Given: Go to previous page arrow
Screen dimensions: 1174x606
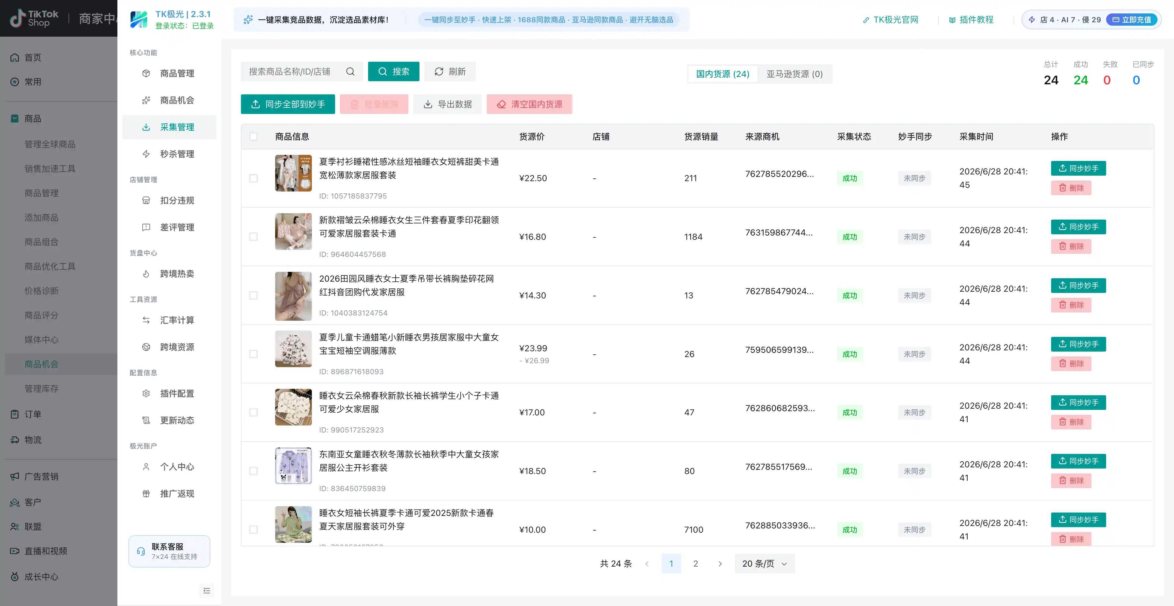Looking at the screenshot, I should pos(647,564).
